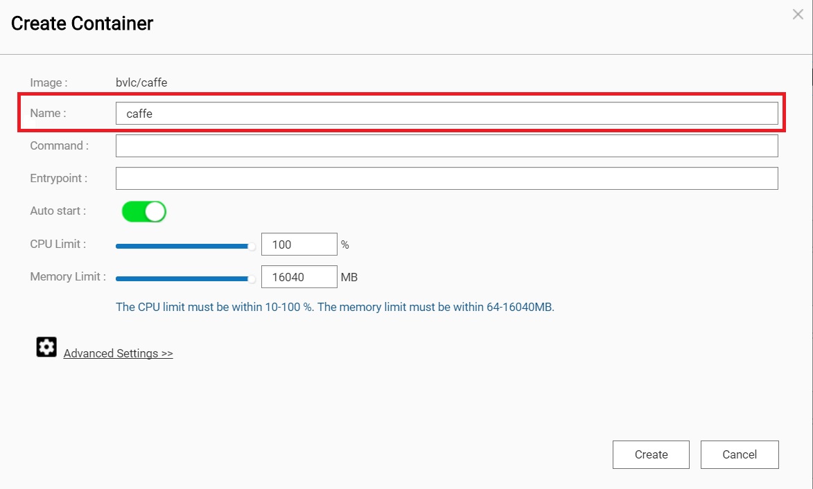Click the Entrypoint label

(x=59, y=178)
